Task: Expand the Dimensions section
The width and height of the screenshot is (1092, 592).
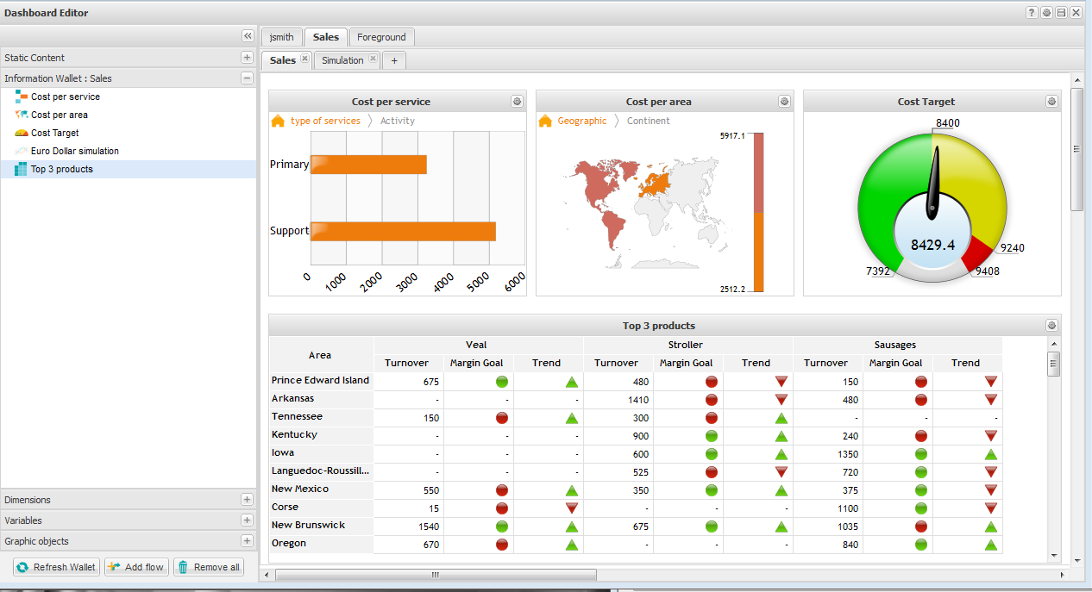Action: point(248,500)
